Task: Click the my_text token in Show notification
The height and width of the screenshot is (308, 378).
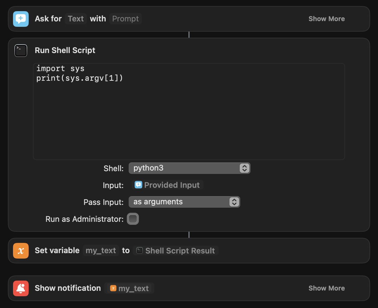Action: click(129, 288)
